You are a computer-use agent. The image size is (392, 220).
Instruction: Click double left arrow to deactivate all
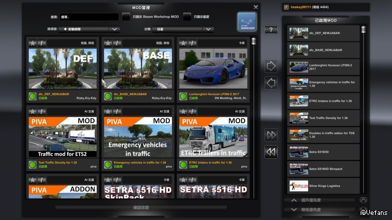click(x=271, y=152)
